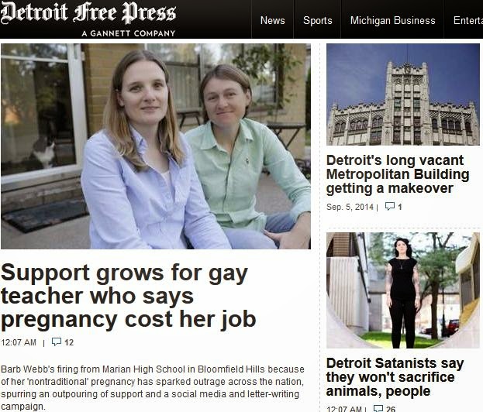The width and height of the screenshot is (483, 412).
Task: Click the Detroit Free Press logo
Action: (88, 13)
